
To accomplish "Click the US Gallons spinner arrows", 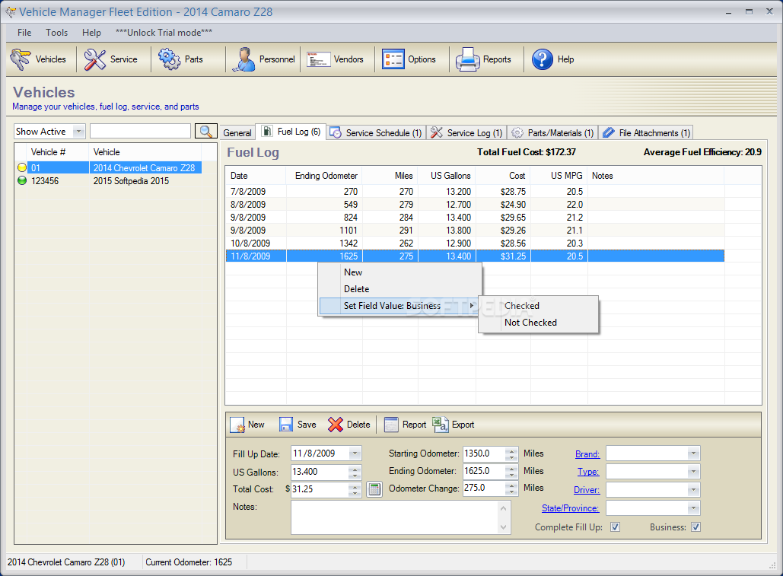I will [x=355, y=473].
